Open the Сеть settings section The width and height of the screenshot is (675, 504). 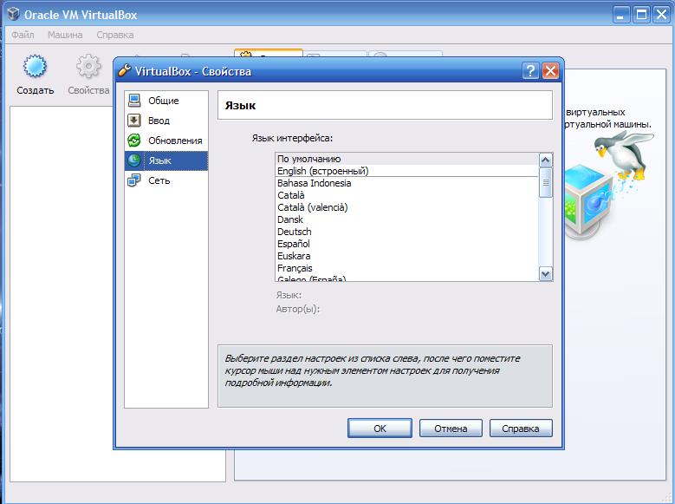pyautogui.click(x=166, y=180)
